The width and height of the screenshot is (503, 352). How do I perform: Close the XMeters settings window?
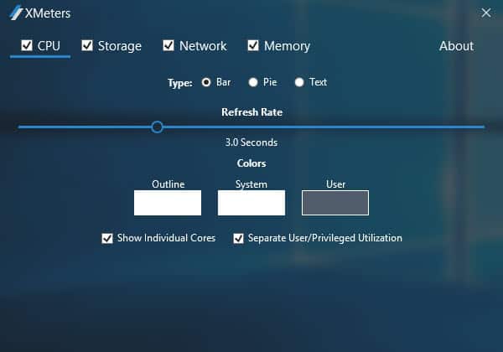point(485,13)
